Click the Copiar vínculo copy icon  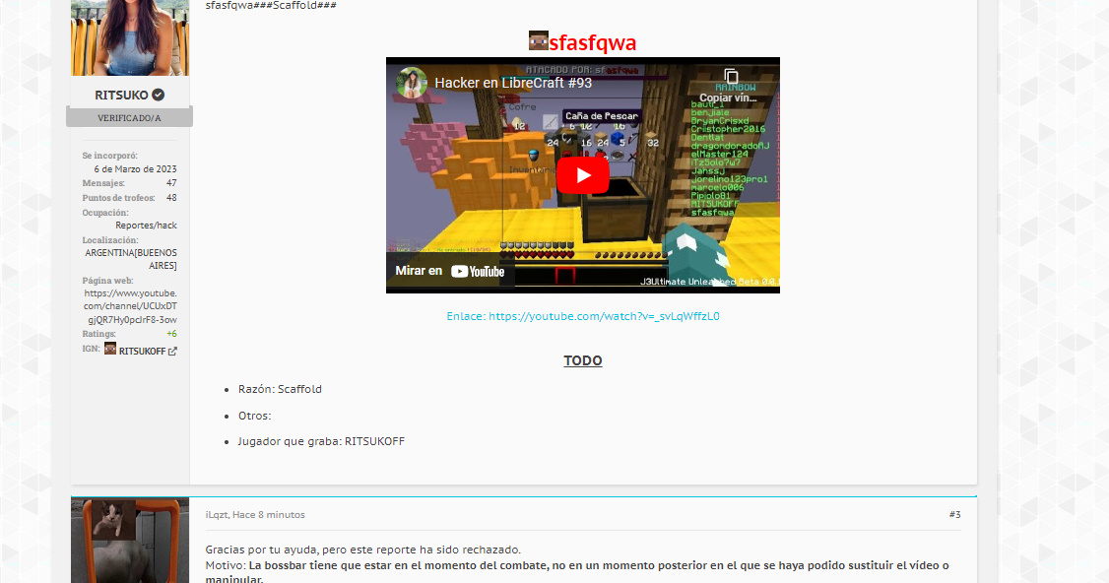(x=731, y=77)
